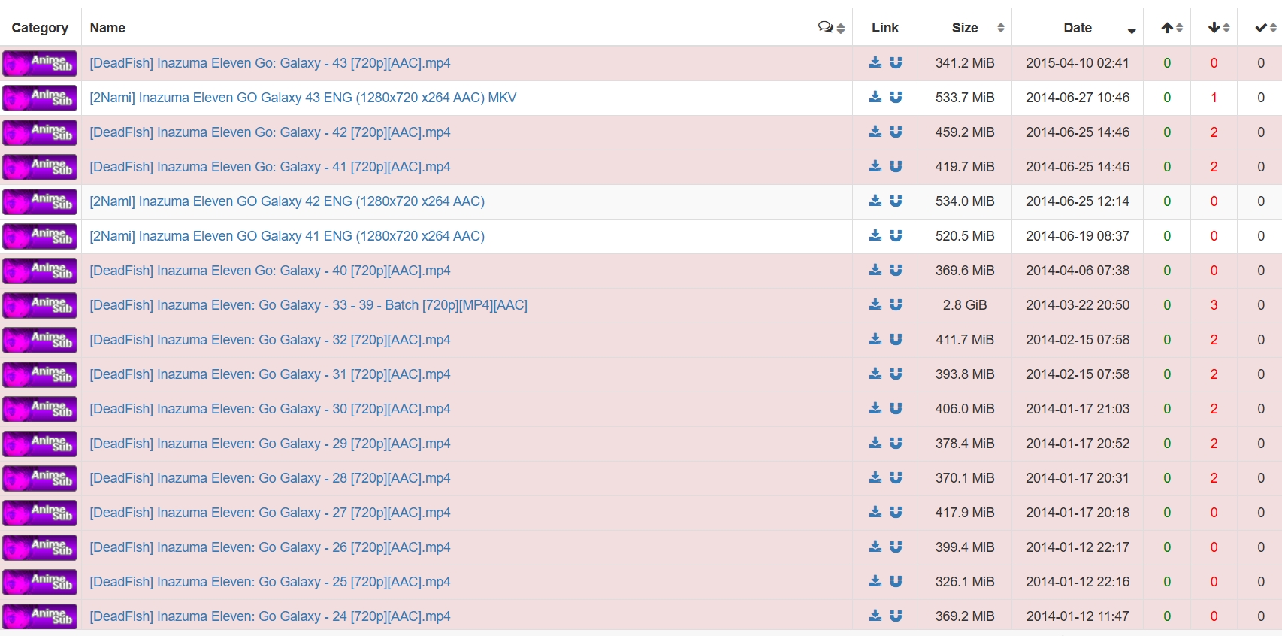This screenshot has height=636, width=1282.
Task: Download torrent file for Go Galaxy 26
Action: [x=875, y=547]
